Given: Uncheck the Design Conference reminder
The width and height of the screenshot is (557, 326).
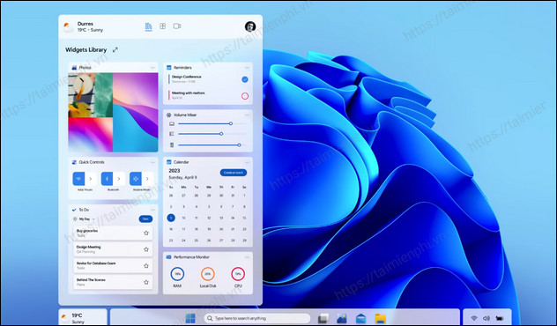Looking at the screenshot, I should [245, 79].
